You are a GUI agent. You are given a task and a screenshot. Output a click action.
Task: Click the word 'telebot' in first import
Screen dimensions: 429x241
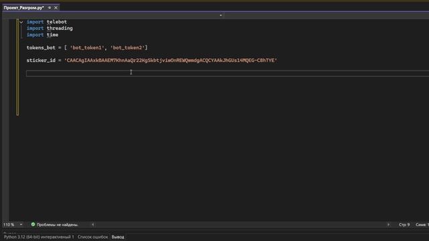(x=56, y=22)
